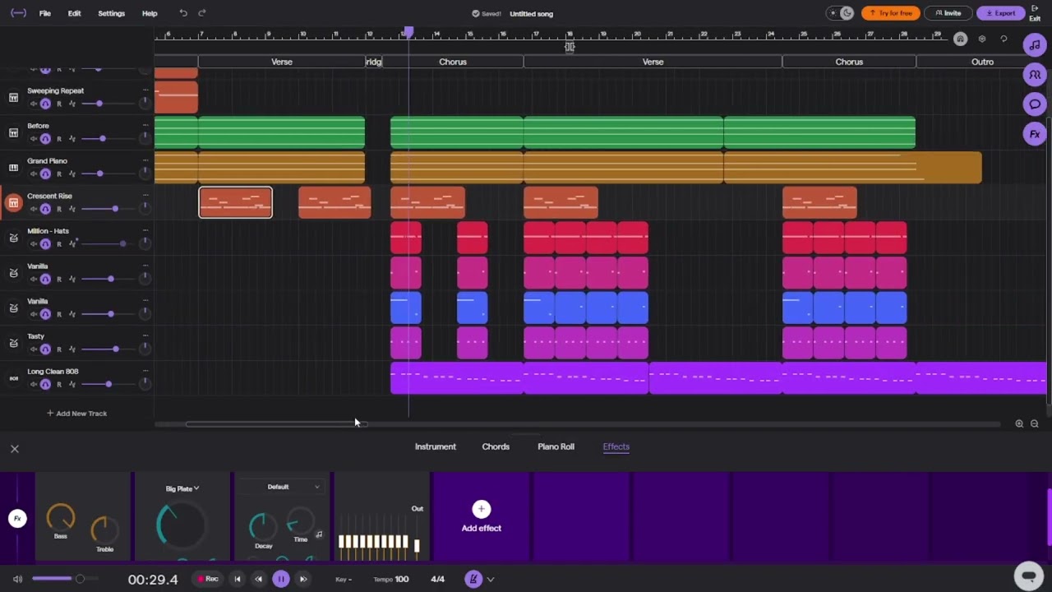Redo the last action
1052x592 pixels.
coord(202,13)
